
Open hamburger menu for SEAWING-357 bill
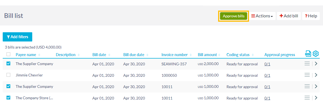pyautogui.click(x=307, y=64)
